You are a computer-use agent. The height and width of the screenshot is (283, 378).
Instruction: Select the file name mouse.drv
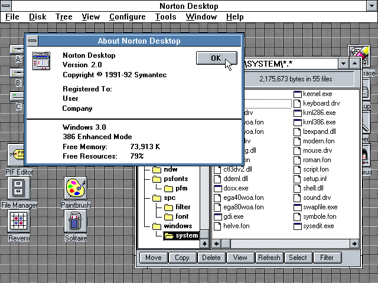coord(318,151)
